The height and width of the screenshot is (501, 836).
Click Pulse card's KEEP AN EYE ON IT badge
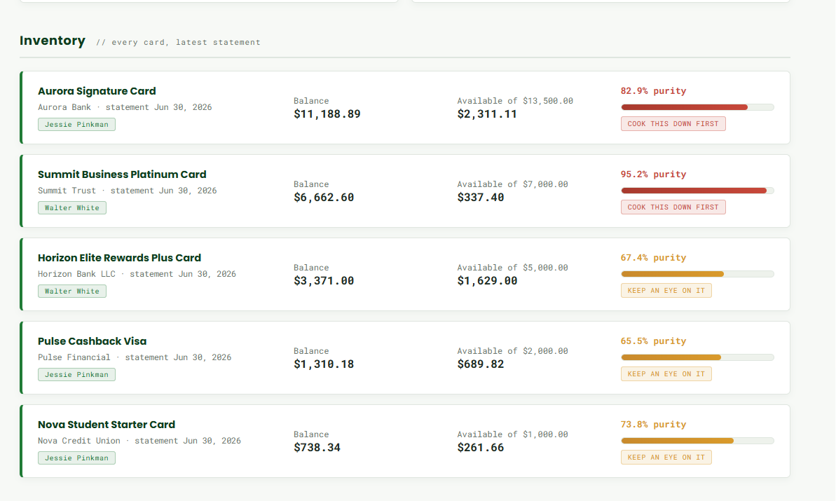tap(666, 373)
